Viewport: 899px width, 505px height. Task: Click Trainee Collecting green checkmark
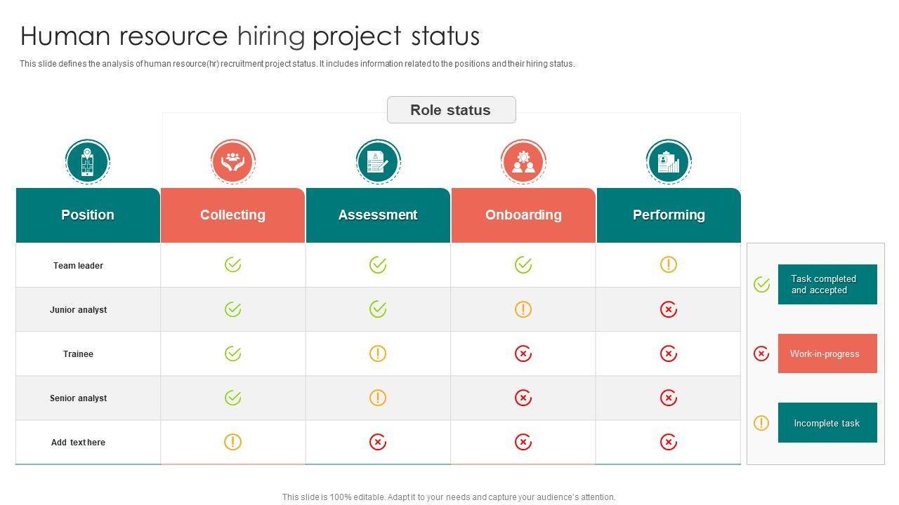click(232, 353)
